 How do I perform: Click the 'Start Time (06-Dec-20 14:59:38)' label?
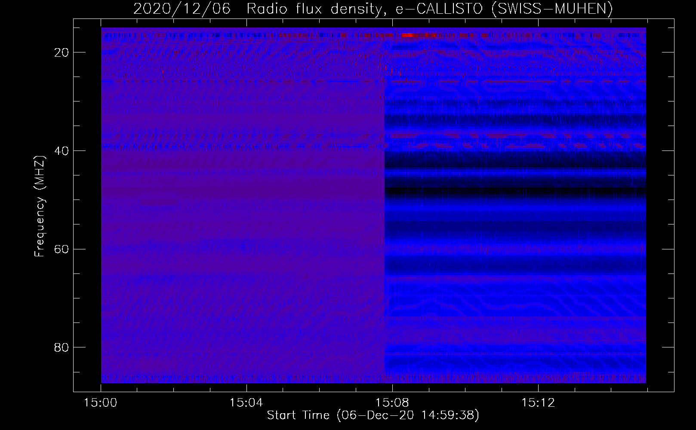tap(373, 415)
